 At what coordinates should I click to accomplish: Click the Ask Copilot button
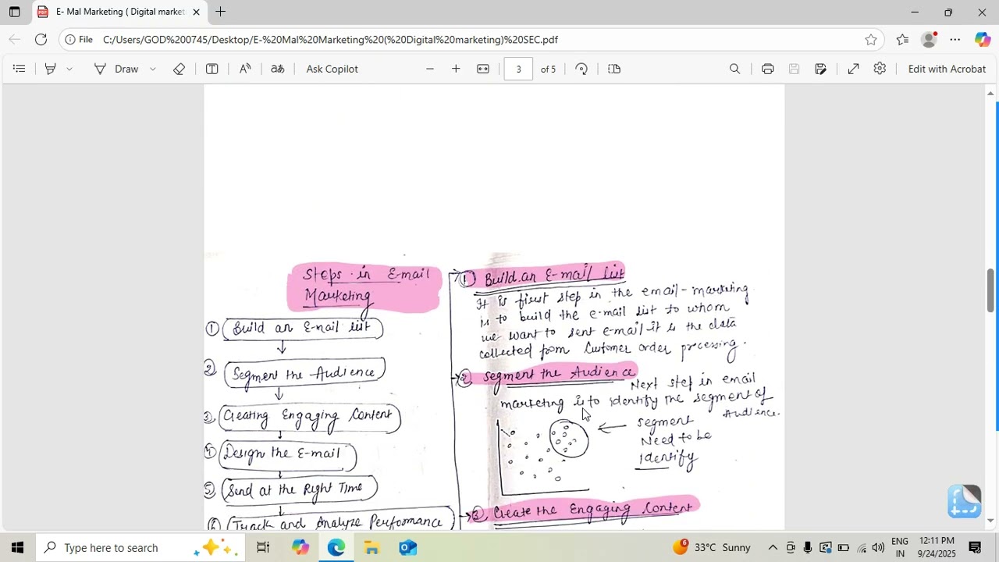[332, 69]
